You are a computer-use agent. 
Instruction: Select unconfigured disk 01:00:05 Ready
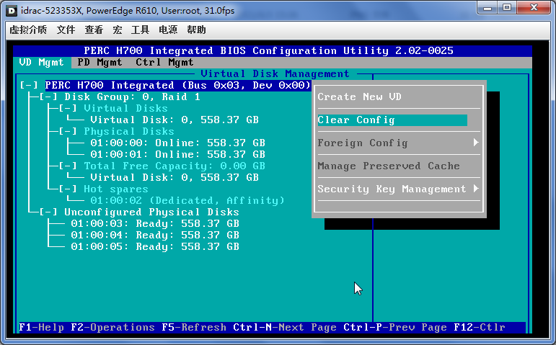[155, 247]
